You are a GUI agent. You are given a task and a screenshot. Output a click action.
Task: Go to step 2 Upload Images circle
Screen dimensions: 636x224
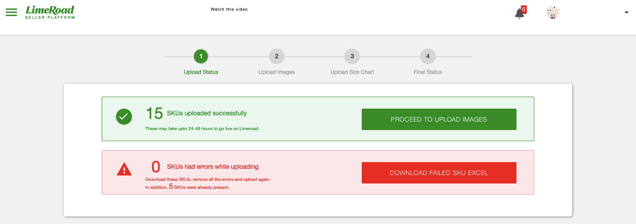277,57
